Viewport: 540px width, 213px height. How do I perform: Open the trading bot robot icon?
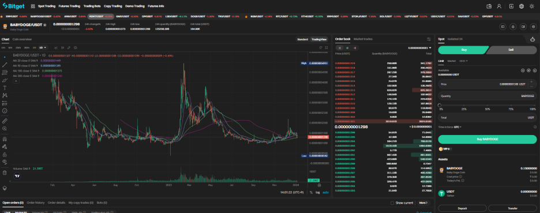pos(532,39)
